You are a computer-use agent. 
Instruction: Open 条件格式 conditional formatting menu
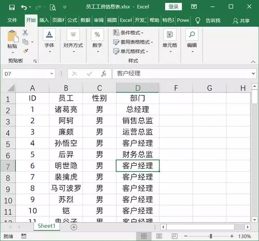(128, 33)
